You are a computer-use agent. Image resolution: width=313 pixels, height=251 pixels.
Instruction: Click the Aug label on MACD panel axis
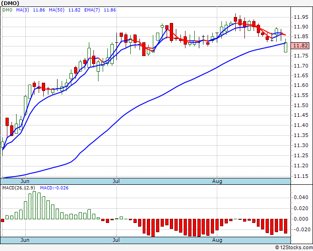point(217,240)
